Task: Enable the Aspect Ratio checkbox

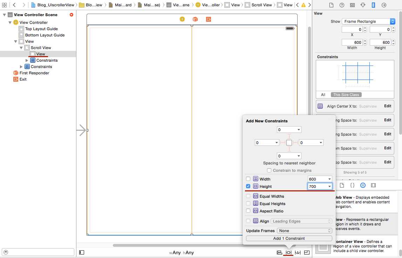Action: [248, 211]
